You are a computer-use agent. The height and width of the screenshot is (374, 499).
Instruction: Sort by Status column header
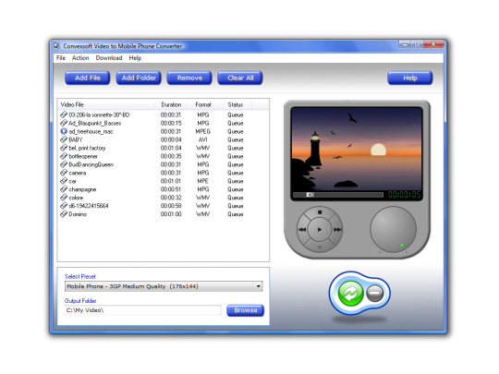click(236, 104)
